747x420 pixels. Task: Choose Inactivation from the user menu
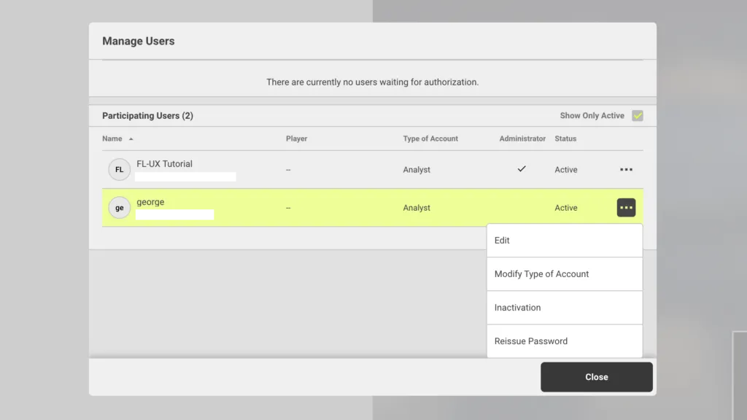pos(565,308)
